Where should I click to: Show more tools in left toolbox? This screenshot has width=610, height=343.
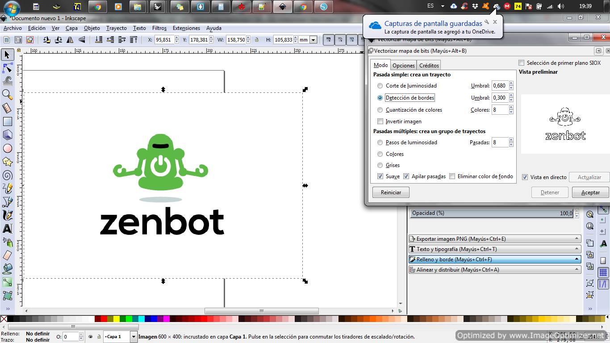[7, 308]
